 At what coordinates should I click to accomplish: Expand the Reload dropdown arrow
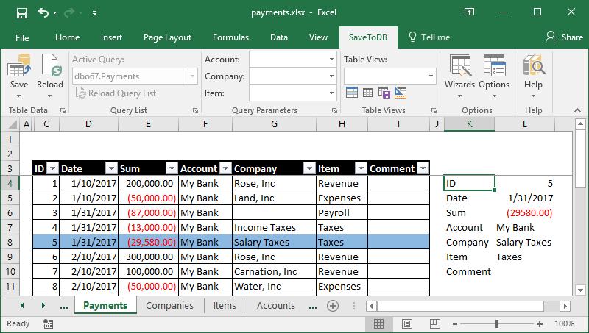(x=49, y=96)
